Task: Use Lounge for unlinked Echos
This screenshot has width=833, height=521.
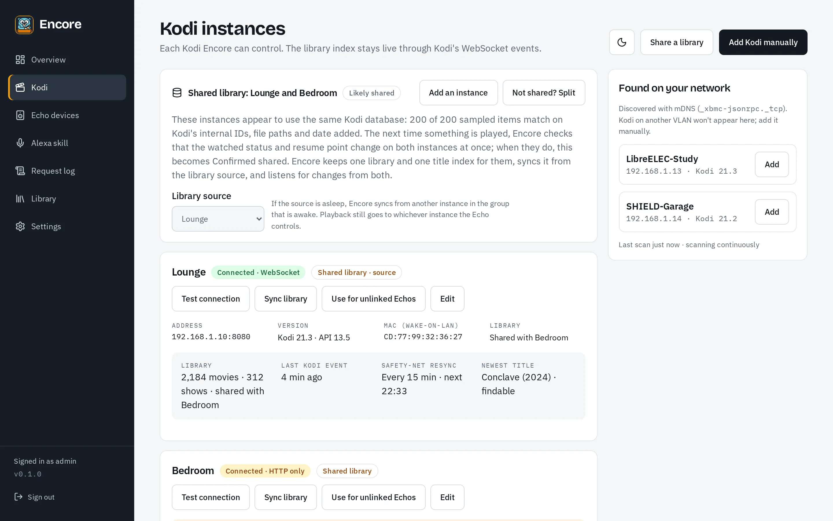Action: 373,299
